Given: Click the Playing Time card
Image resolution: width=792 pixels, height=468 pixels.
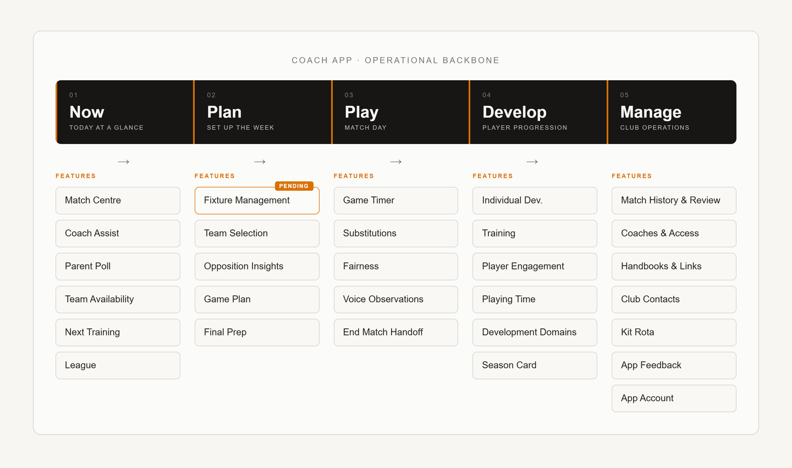Looking at the screenshot, I should [x=535, y=300].
